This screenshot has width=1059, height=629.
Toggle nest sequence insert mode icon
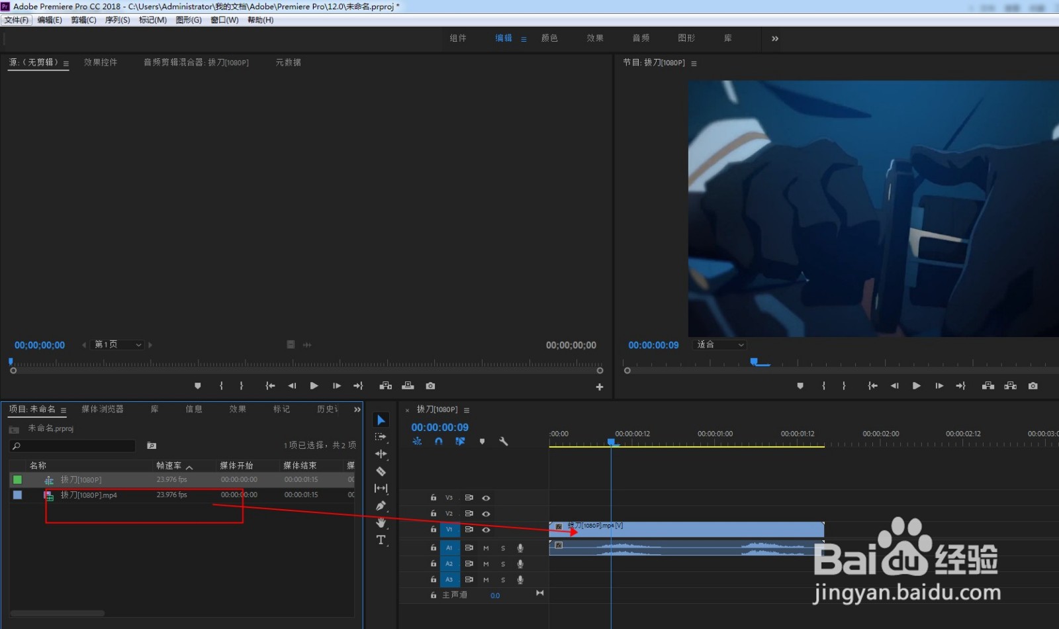coord(417,441)
